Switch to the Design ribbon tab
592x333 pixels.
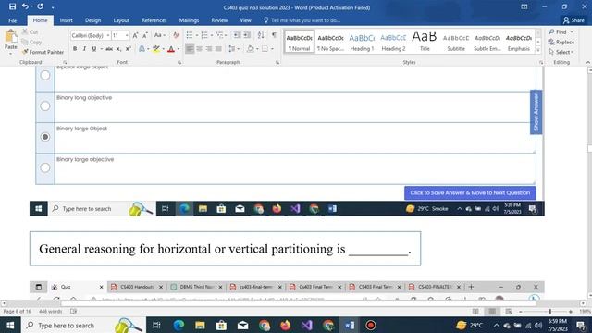92,20
